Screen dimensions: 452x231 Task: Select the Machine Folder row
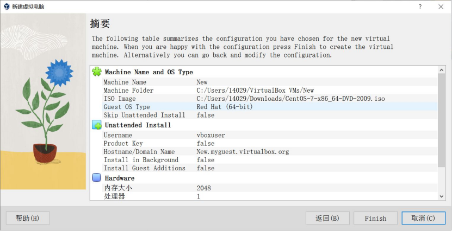[270, 90]
